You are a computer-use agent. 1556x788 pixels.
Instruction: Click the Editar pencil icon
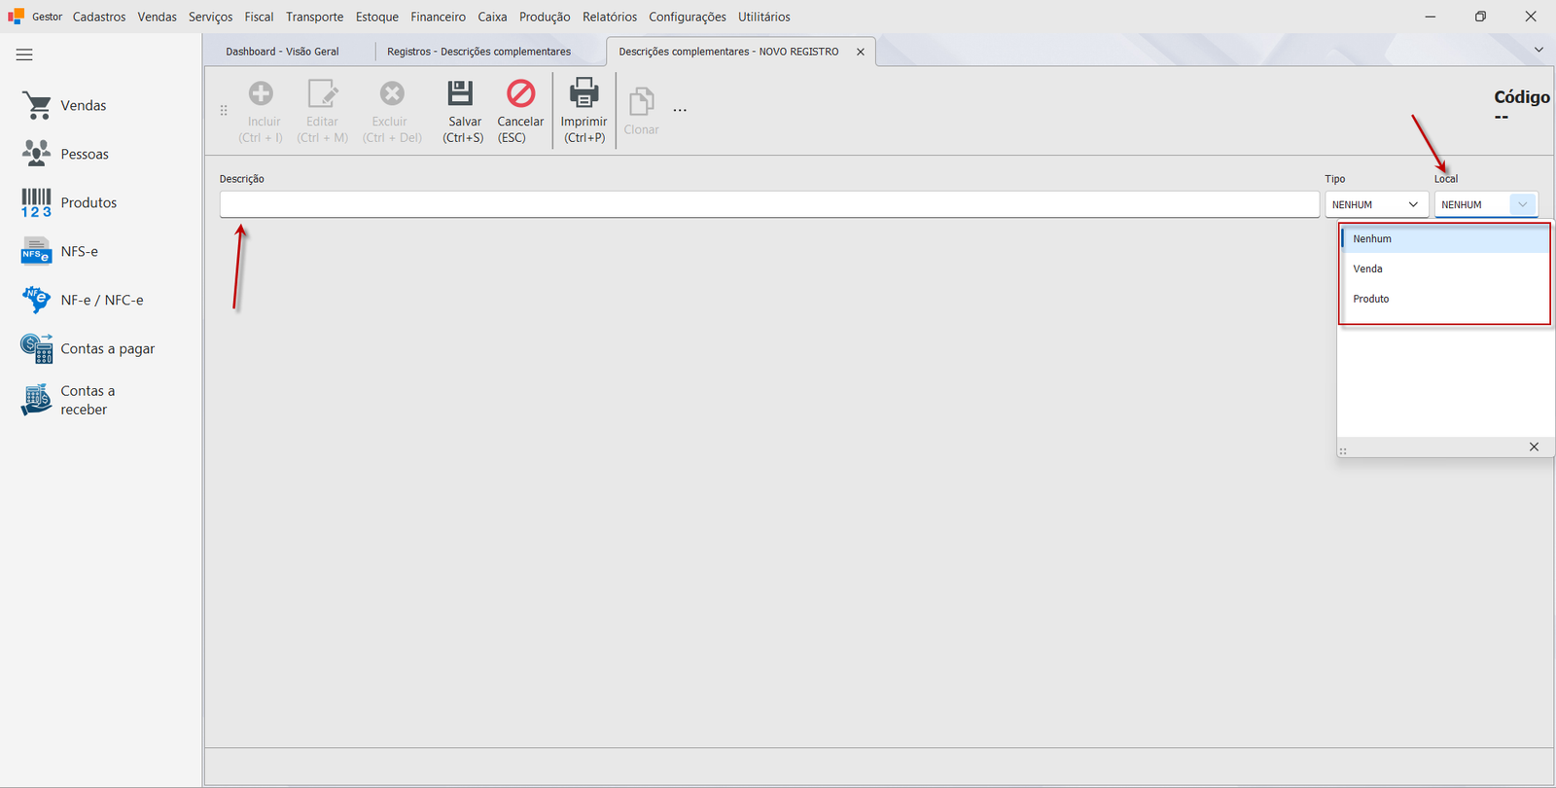(x=323, y=93)
